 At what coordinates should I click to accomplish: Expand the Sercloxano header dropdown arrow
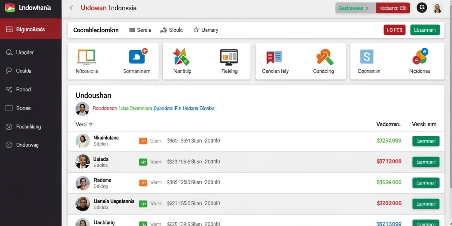tap(367, 8)
